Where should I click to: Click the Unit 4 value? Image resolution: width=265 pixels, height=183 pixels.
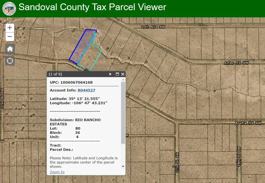pyautogui.click(x=77, y=137)
